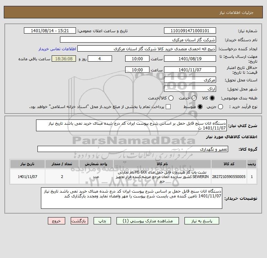Click the remaining days field showing 4
This screenshot has width=267, height=258.
[x=100, y=59]
